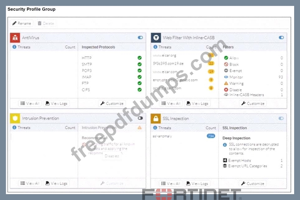Click Customize in the AntiVirus panel
The width and height of the screenshot is (300, 200).
click(111, 103)
